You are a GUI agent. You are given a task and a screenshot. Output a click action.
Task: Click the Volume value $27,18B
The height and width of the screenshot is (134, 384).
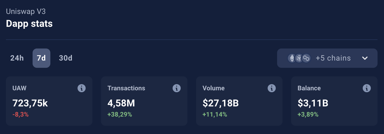pyautogui.click(x=221, y=103)
